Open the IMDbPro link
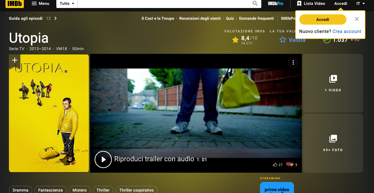The image size is (374, 193). point(275,4)
